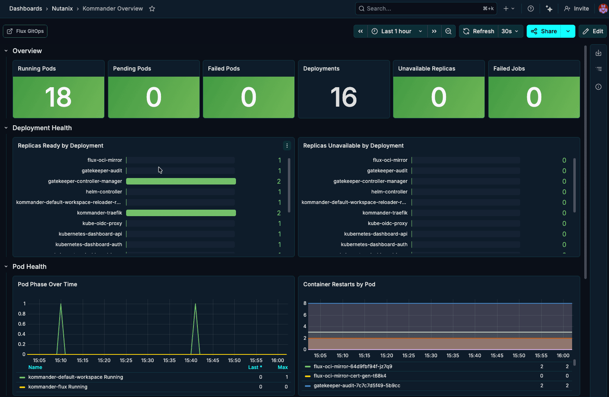Image resolution: width=609 pixels, height=397 pixels.
Task: Collapse the Deployment Health section
Action: coord(6,128)
